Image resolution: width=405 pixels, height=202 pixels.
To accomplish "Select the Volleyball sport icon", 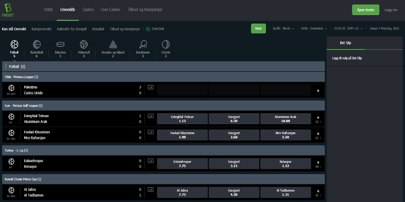I will pos(84,44).
